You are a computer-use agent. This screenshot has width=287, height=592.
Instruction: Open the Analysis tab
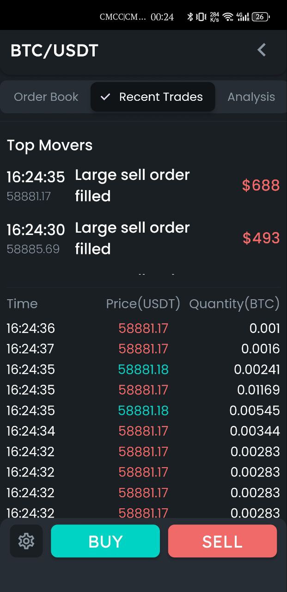point(251,97)
